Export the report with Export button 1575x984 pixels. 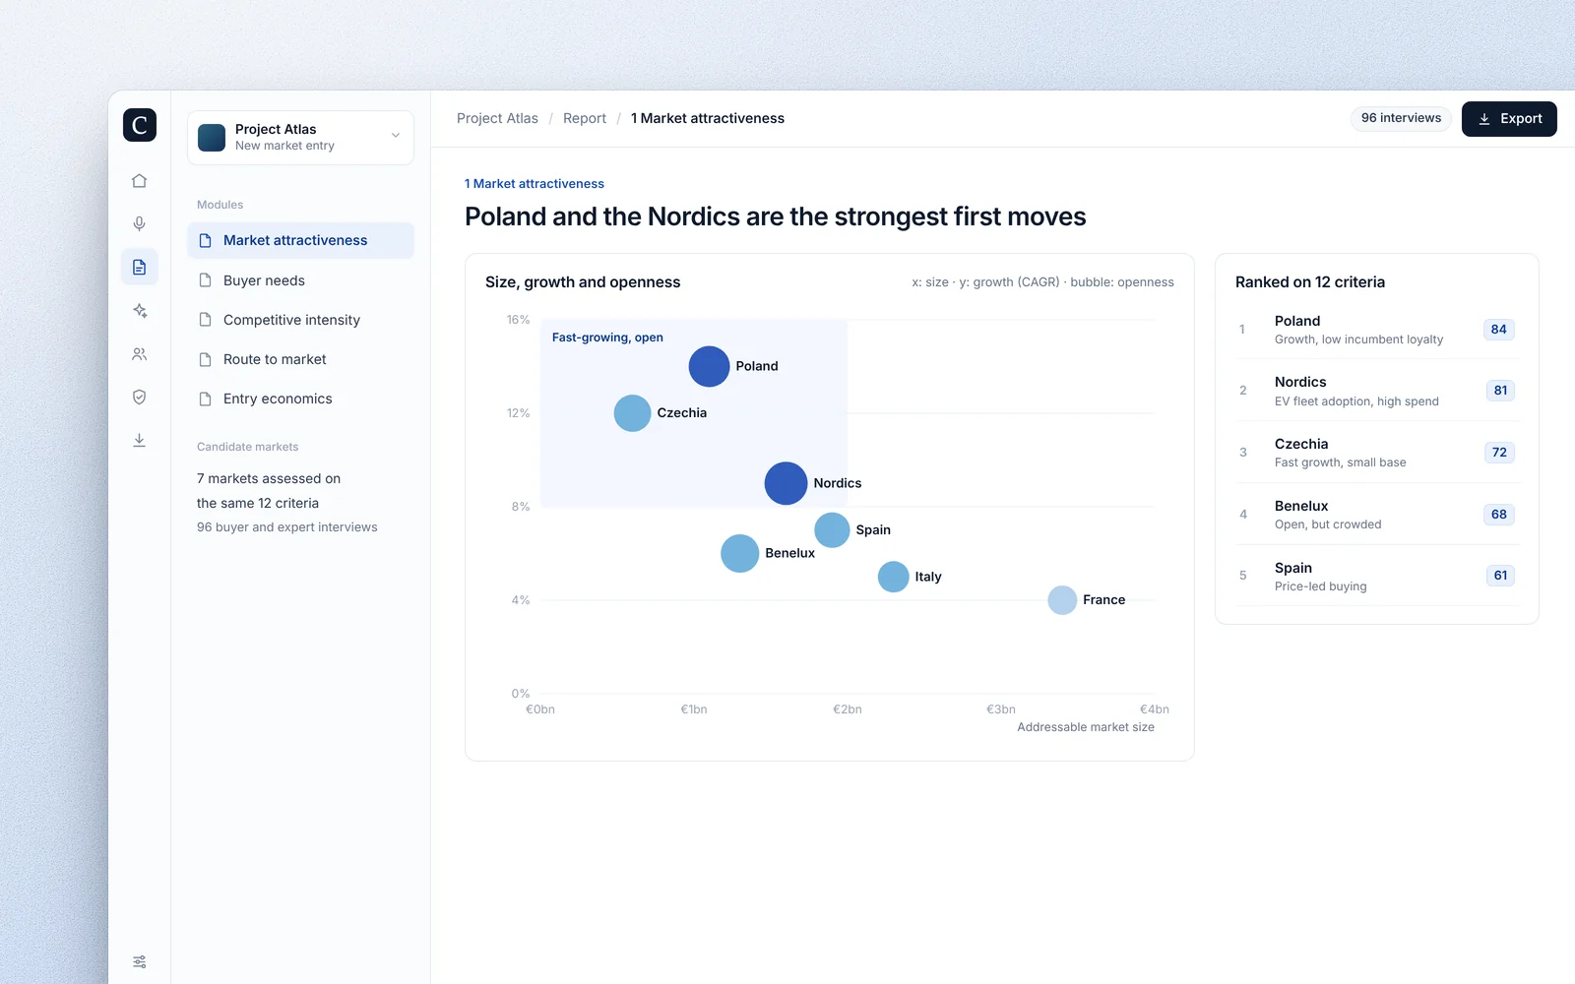[x=1509, y=119]
